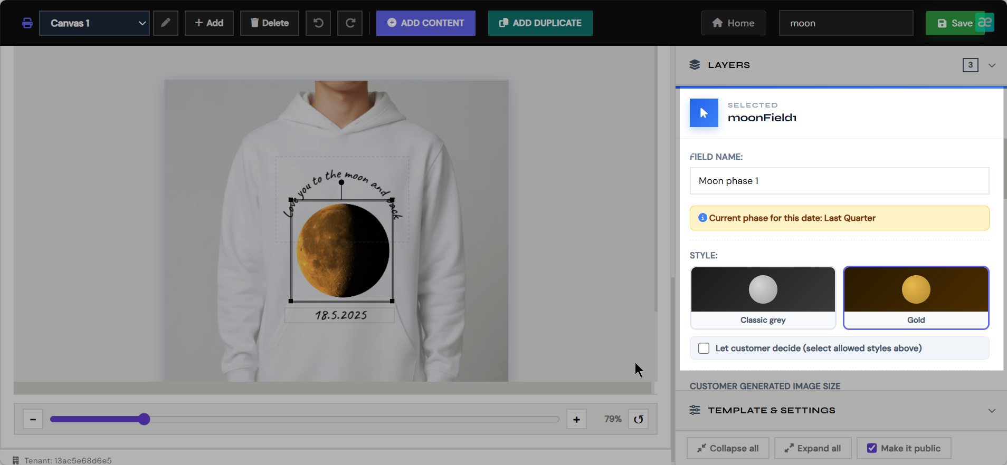Click the date text 18.5.2025 on canvas
1007x465 pixels.
341,315
